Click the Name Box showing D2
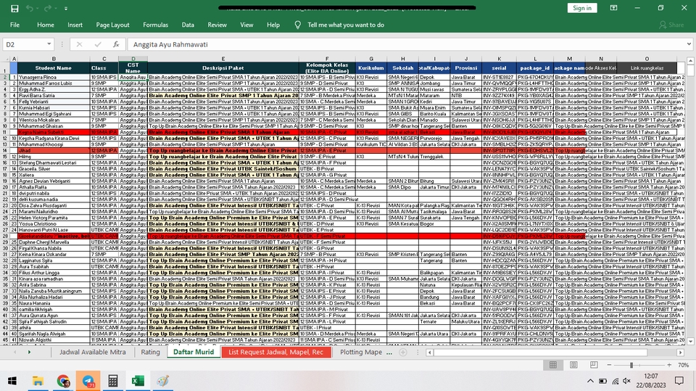This screenshot has width=696, height=391. (25, 44)
